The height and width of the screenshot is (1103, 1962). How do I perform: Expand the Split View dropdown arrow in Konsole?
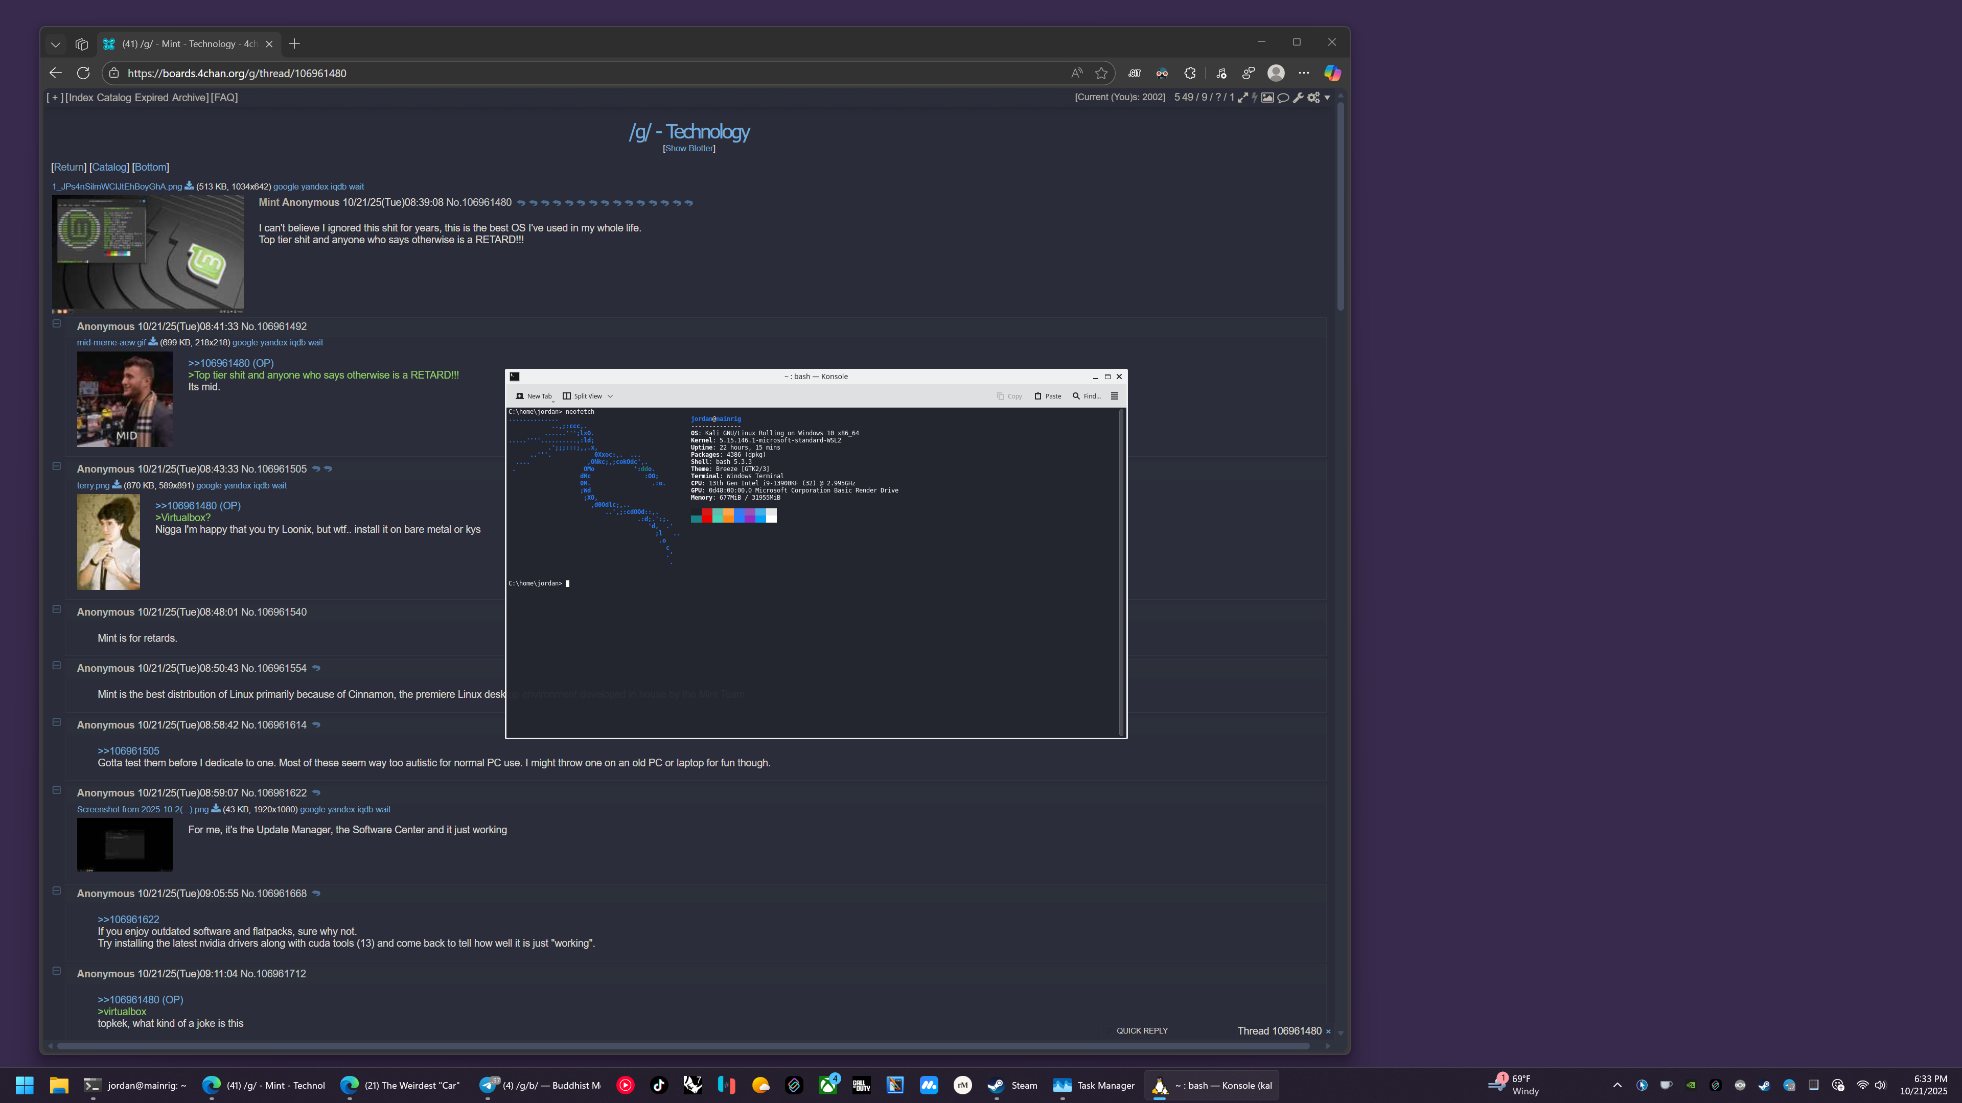(x=610, y=396)
